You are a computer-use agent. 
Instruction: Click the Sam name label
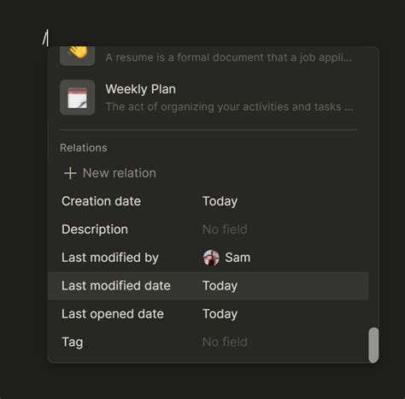(x=238, y=258)
